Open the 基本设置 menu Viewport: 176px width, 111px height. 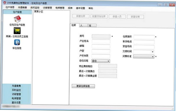click(81, 8)
